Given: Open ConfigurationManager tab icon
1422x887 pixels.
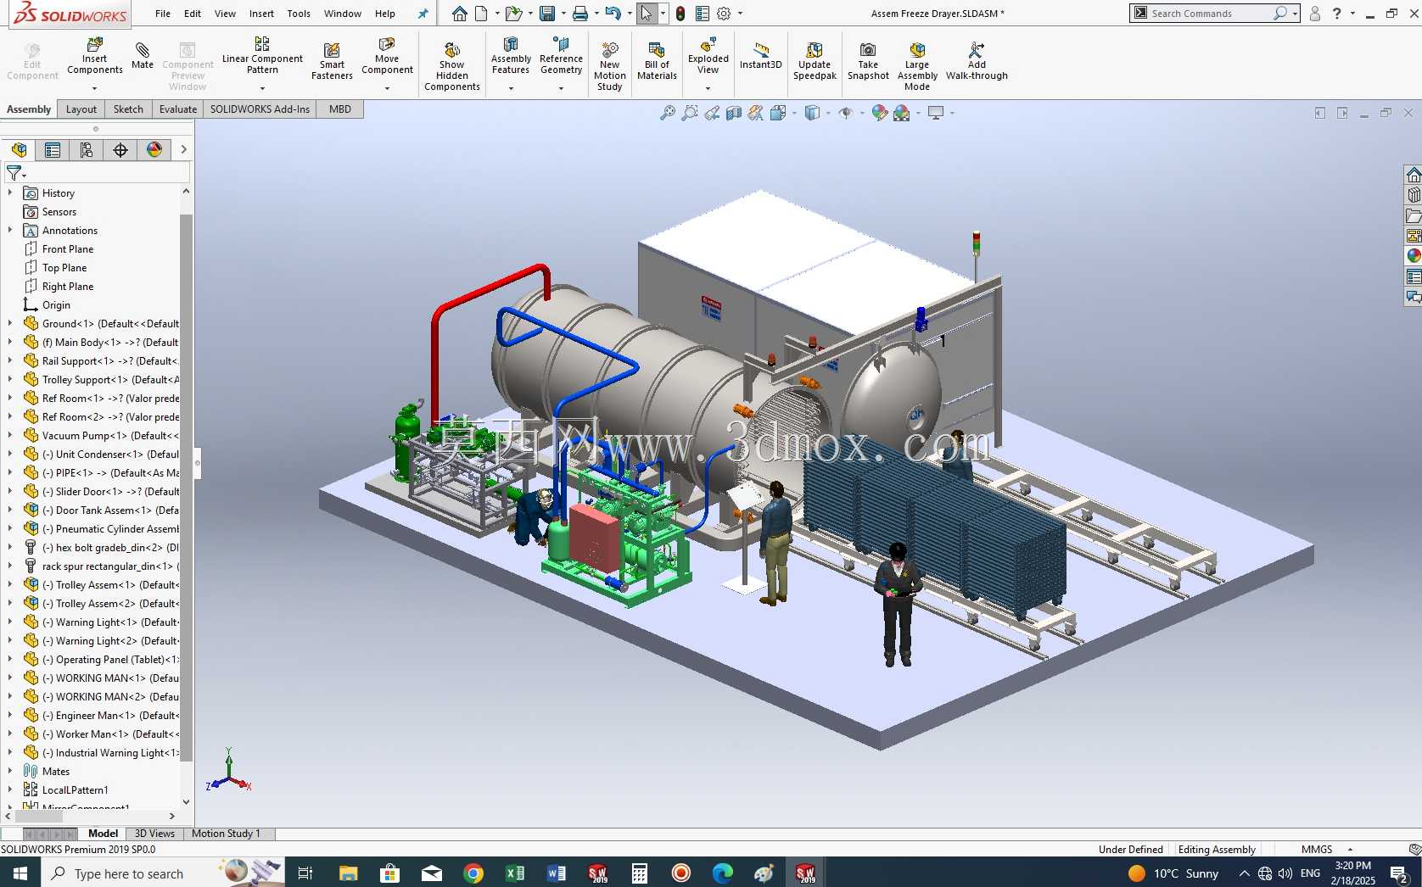Looking at the screenshot, I should pyautogui.click(x=87, y=150).
